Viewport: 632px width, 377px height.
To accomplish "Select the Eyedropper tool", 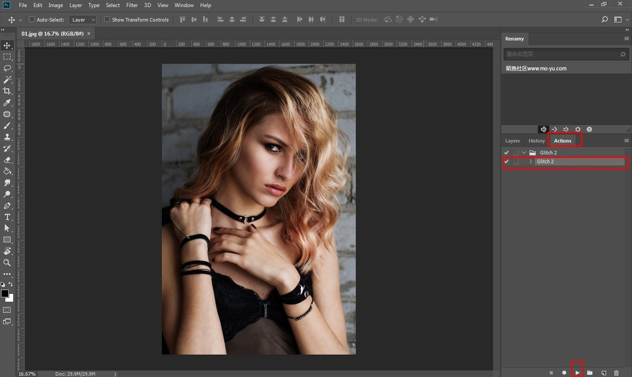I will pyautogui.click(x=7, y=103).
